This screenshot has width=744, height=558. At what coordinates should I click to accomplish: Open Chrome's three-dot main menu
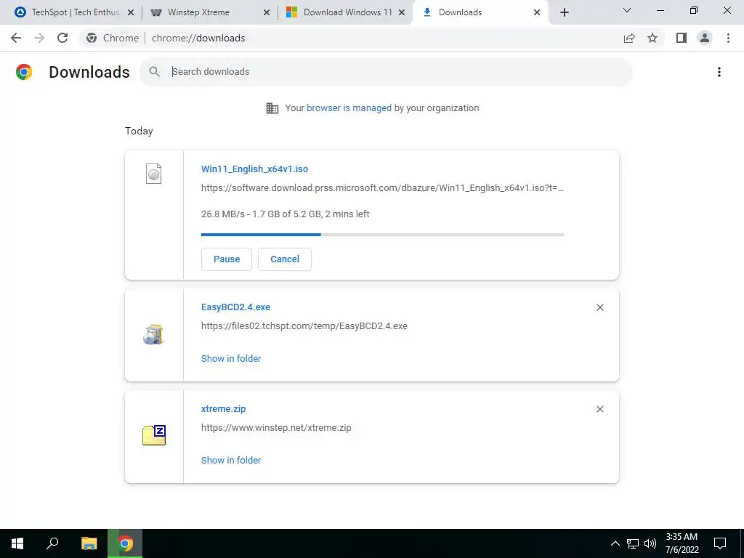pos(728,38)
